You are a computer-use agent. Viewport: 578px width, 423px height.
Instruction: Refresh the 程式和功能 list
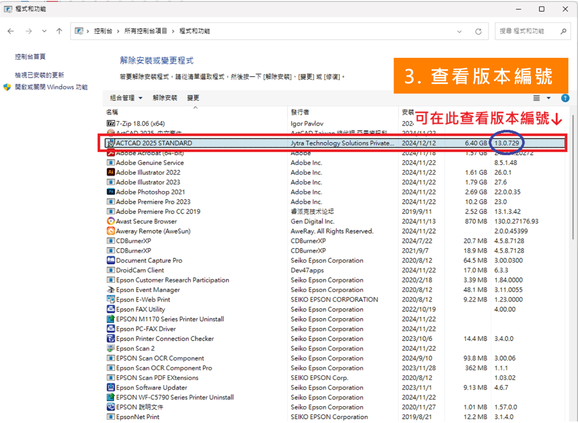point(478,31)
